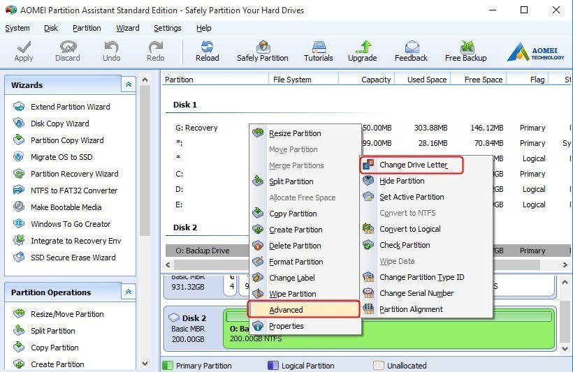The height and width of the screenshot is (372, 573).
Task: Choose Change Label in context menu
Action: 305,278
